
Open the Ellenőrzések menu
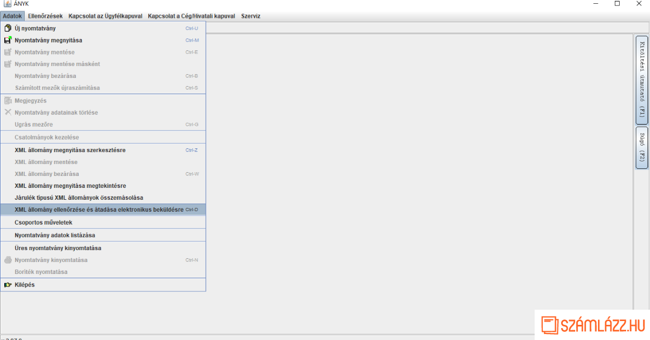(x=45, y=16)
